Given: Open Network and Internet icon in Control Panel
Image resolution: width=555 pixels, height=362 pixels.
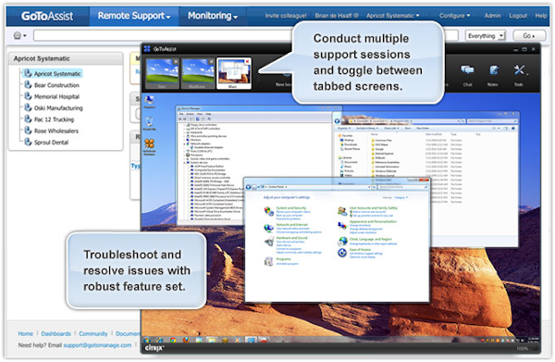Looking at the screenshot, I should pos(269,228).
